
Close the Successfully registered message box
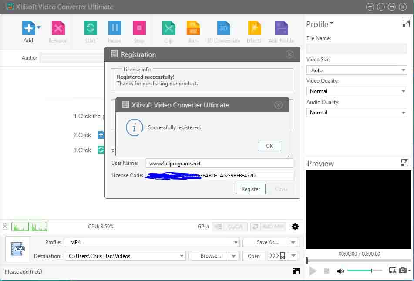(278, 105)
